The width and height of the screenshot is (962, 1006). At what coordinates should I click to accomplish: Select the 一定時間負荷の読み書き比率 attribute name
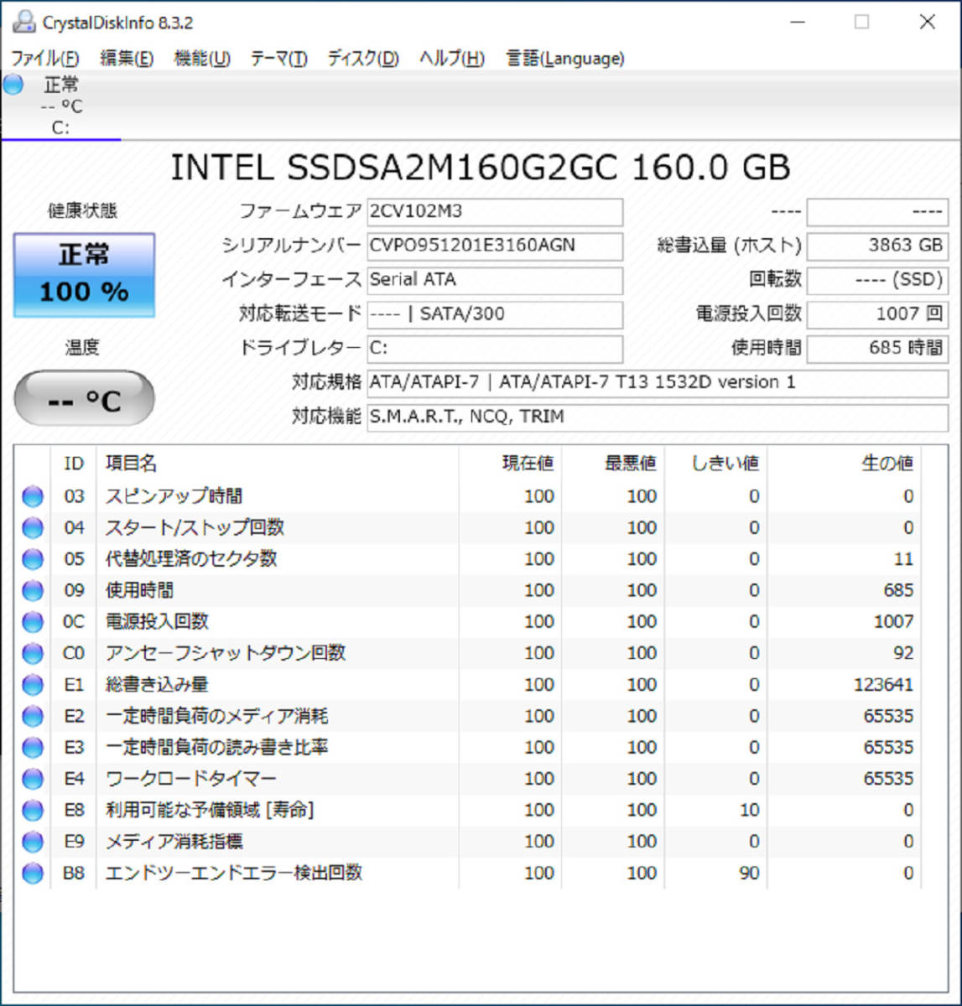click(216, 747)
